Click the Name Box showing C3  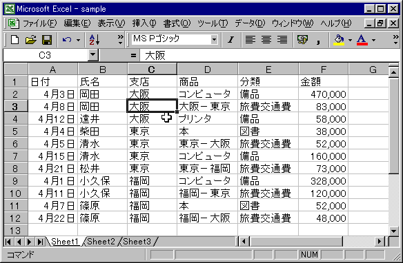coord(46,55)
